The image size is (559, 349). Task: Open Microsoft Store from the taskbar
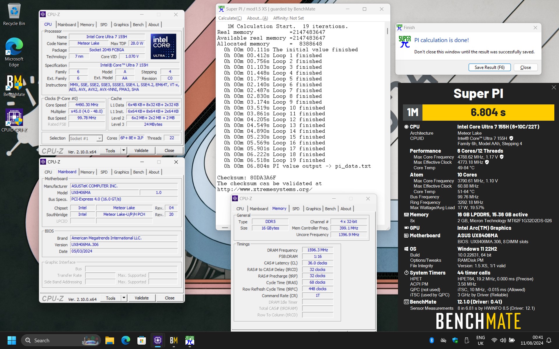[x=141, y=340]
